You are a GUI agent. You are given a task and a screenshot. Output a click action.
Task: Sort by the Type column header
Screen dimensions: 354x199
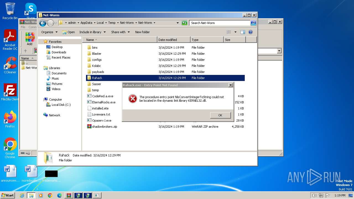tap(207, 40)
